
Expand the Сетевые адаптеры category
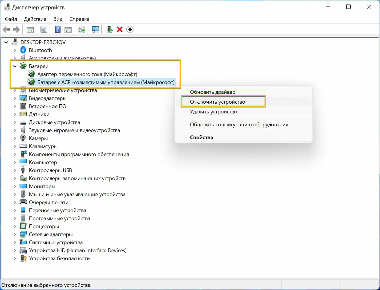tap(15, 234)
